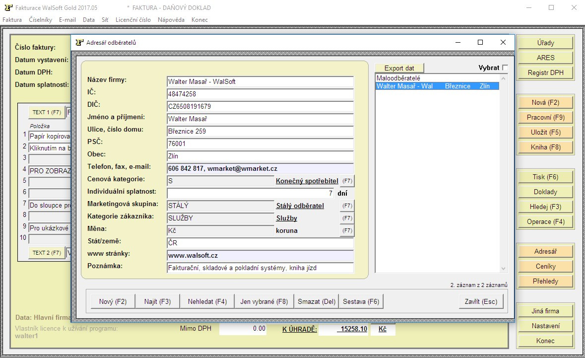Open the Faktura menu
585x358 pixels.
point(12,20)
